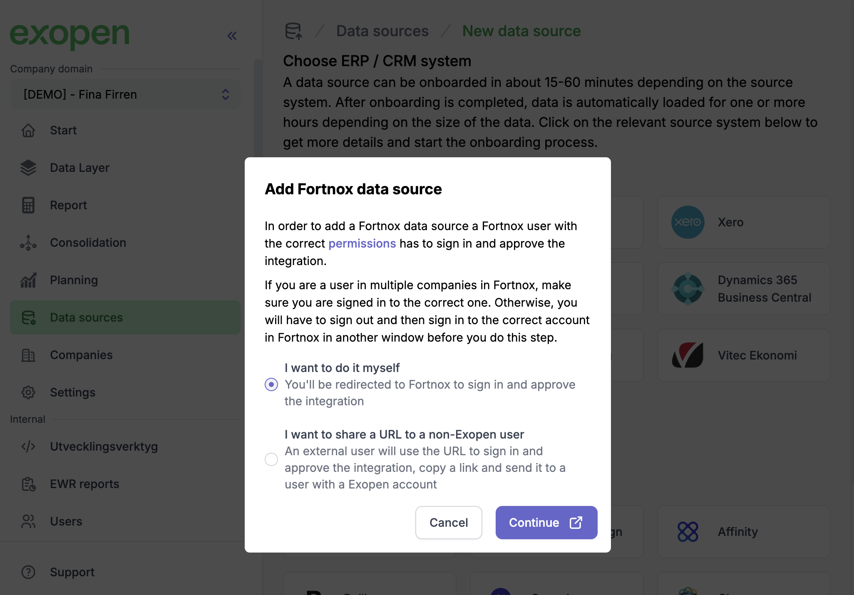The width and height of the screenshot is (854, 595).
Task: Open Companies in the sidebar
Action: [x=81, y=355]
